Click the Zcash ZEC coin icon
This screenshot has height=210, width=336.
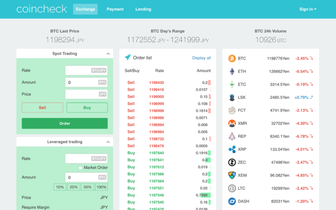coord(232,162)
